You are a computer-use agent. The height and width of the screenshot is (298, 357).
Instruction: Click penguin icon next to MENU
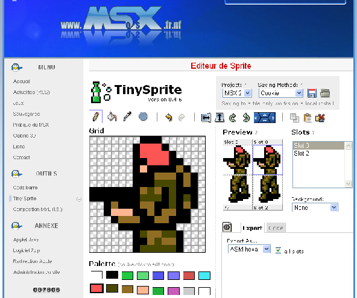click(17, 68)
